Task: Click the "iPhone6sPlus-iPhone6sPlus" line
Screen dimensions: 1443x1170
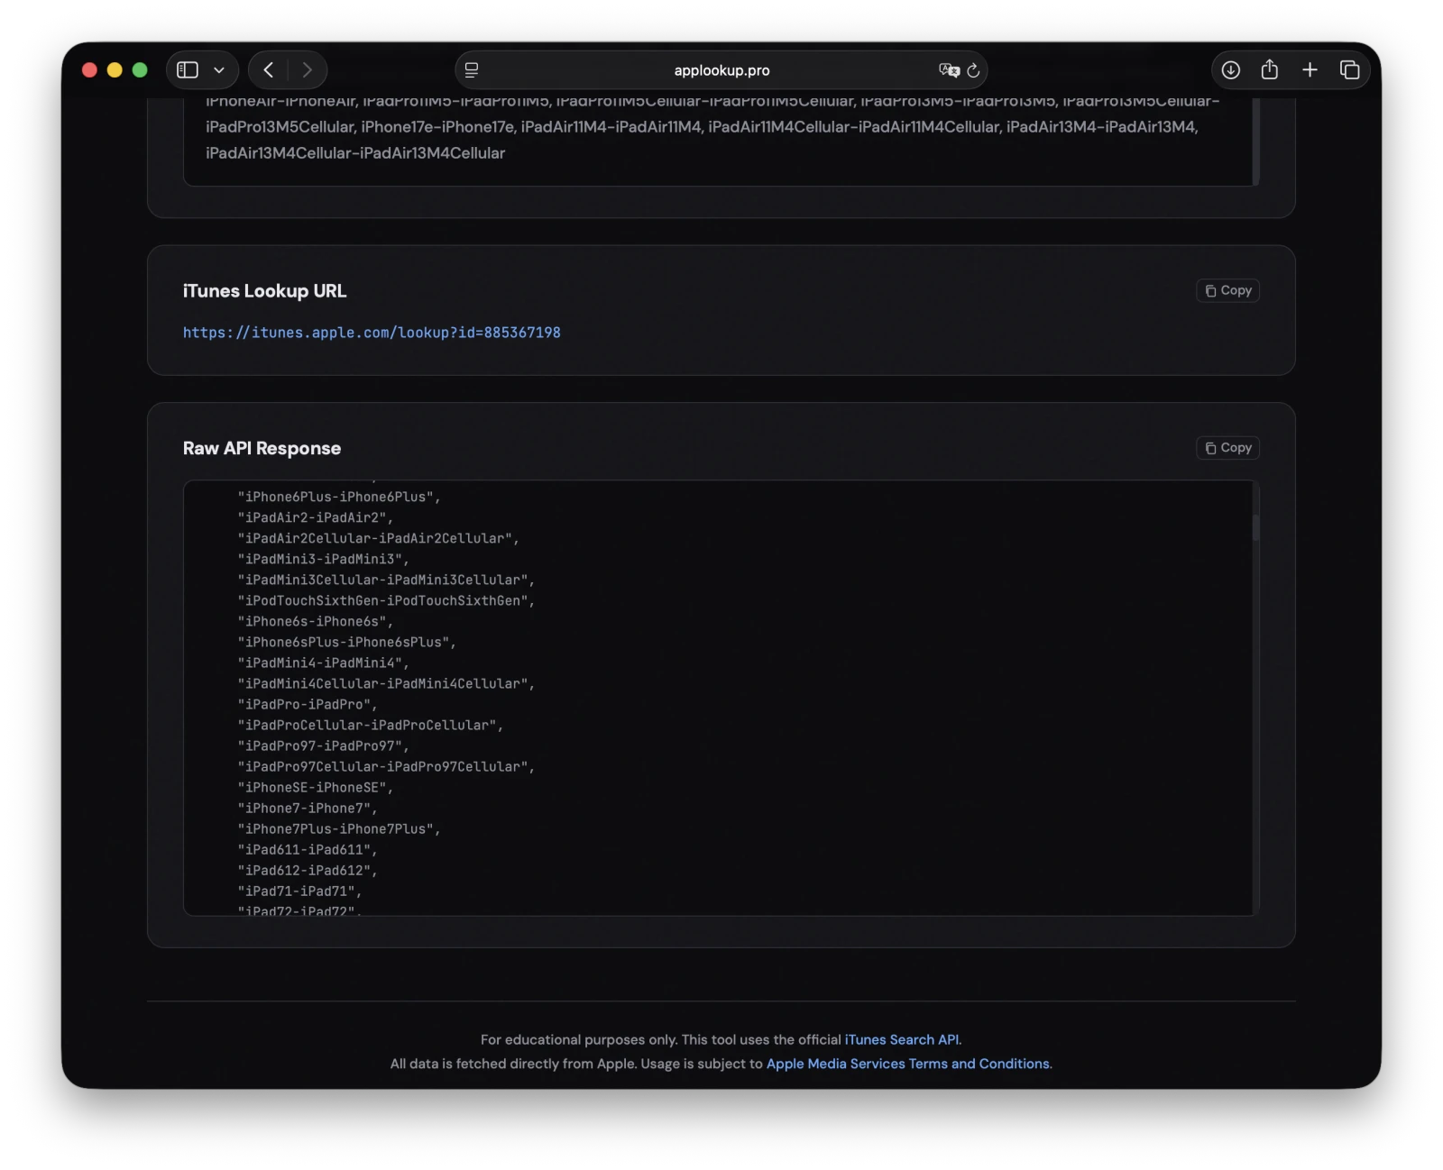Action: click(347, 642)
